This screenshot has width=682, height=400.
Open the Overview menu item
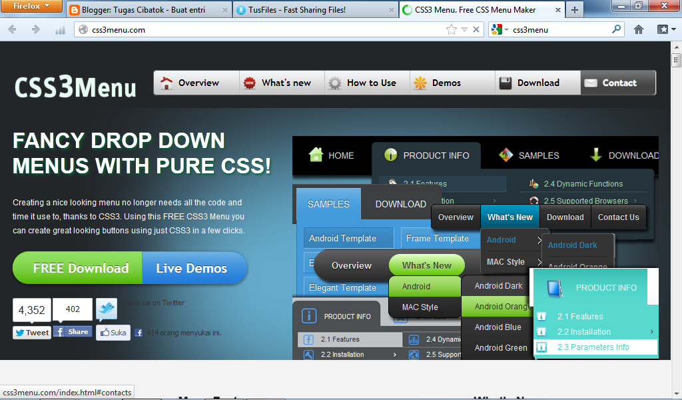point(196,83)
